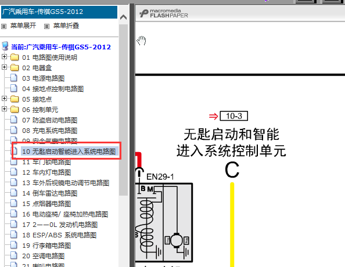Select 10 无匙启动智能进入系统电路图 entry
The width and height of the screenshot is (345, 267).
coord(69,151)
